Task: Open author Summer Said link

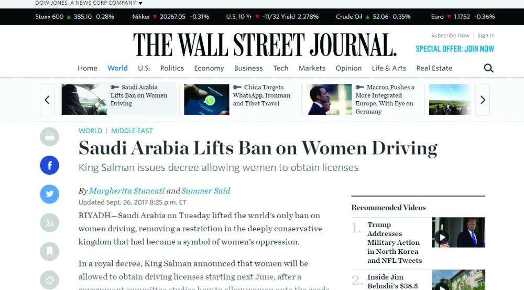Action: 206,191
